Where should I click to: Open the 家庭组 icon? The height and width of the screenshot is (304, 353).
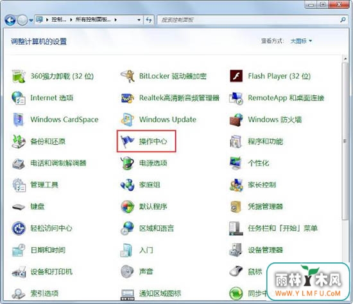click(128, 185)
